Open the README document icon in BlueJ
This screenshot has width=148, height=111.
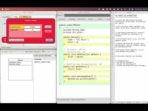(15, 17)
